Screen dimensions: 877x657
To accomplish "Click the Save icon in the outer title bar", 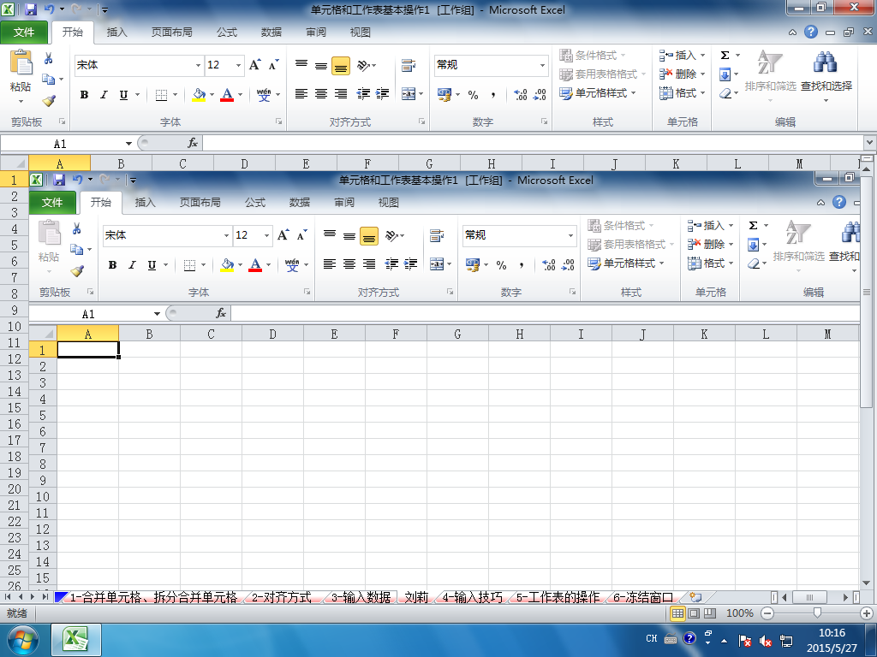I will point(31,9).
